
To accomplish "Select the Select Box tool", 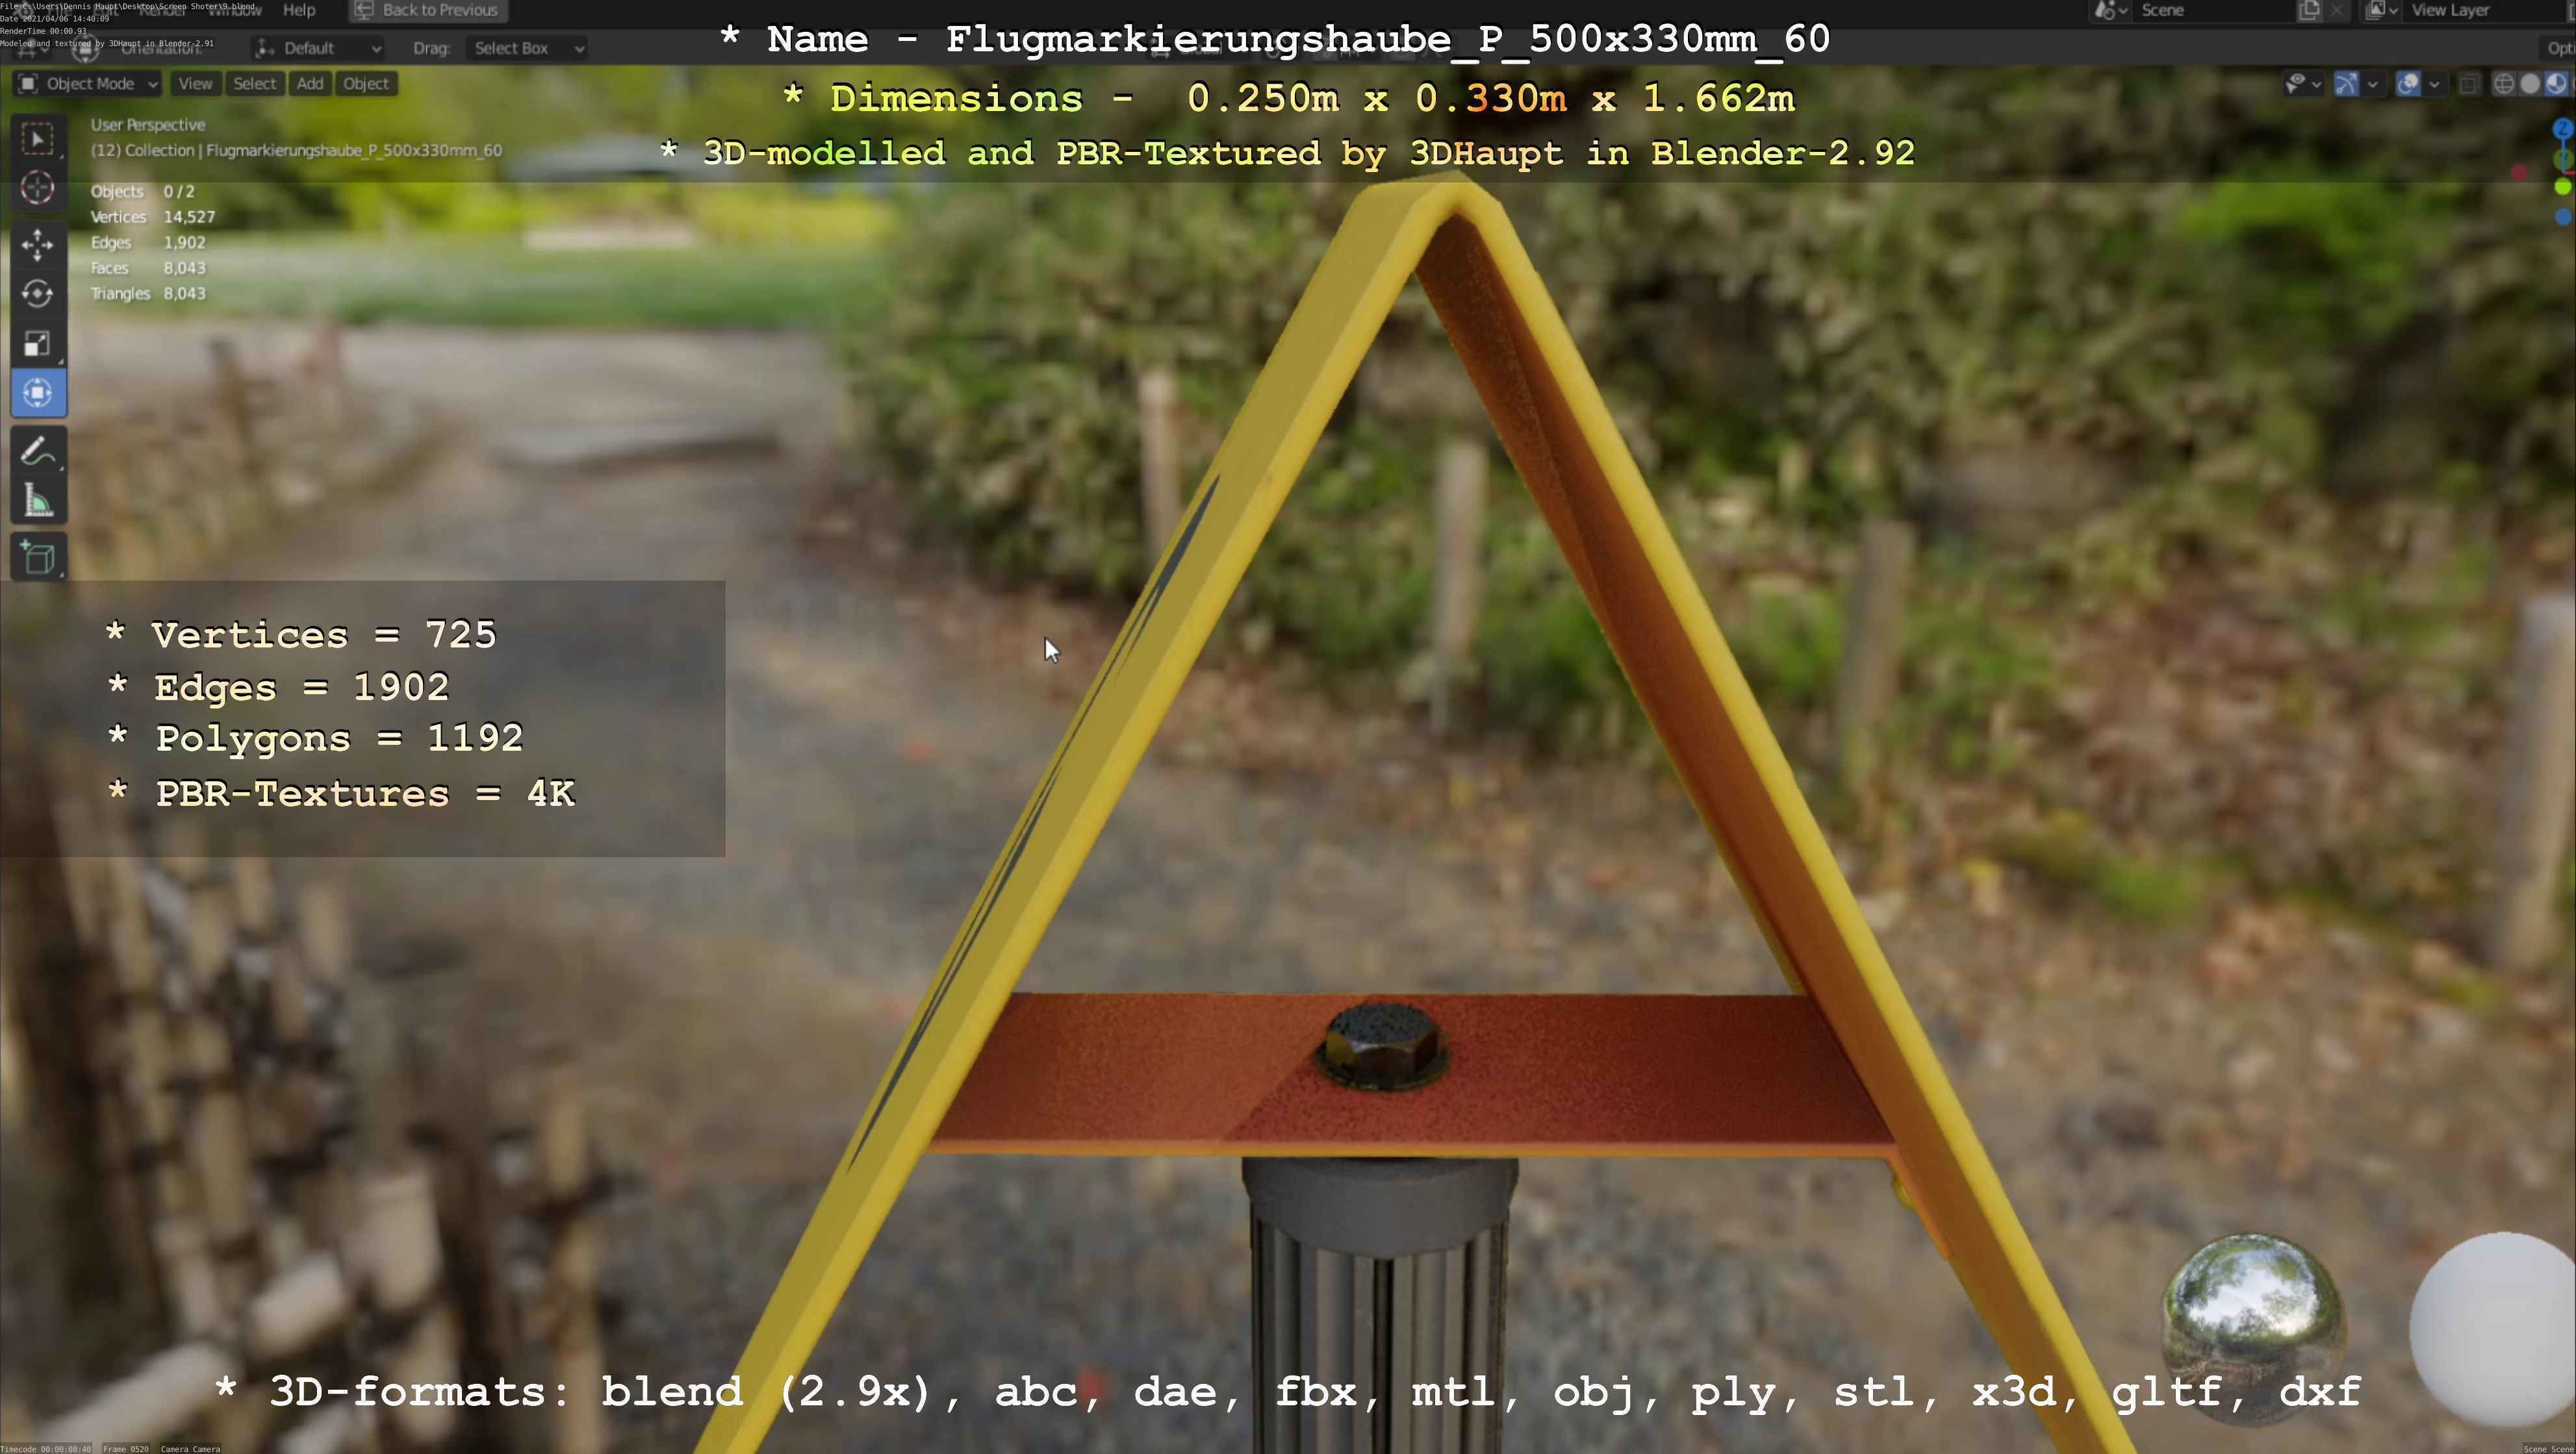I will tap(37, 139).
